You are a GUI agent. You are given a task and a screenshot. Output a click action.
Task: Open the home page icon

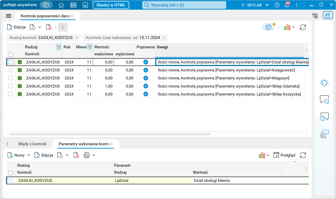pos(61,5)
